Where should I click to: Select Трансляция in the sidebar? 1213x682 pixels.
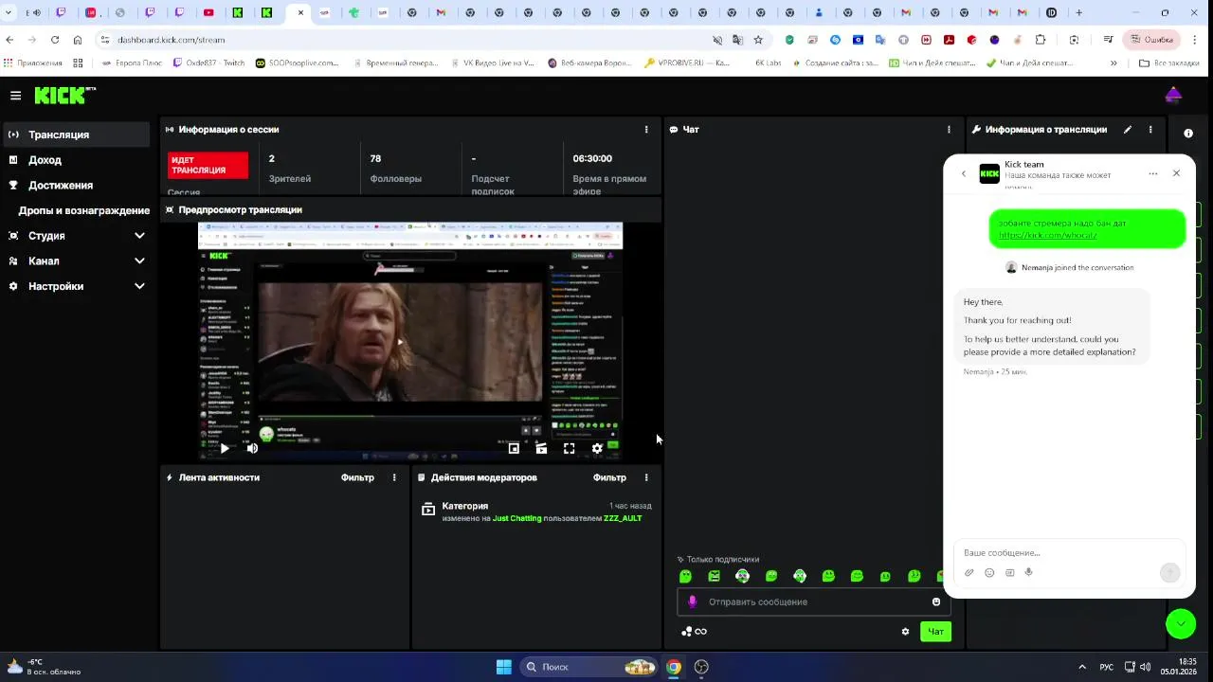pyautogui.click(x=76, y=135)
